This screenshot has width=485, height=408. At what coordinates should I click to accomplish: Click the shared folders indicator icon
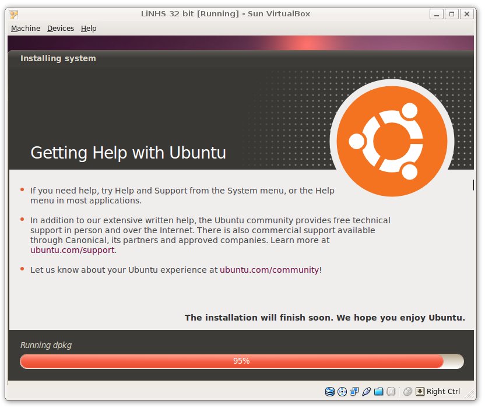point(378,392)
